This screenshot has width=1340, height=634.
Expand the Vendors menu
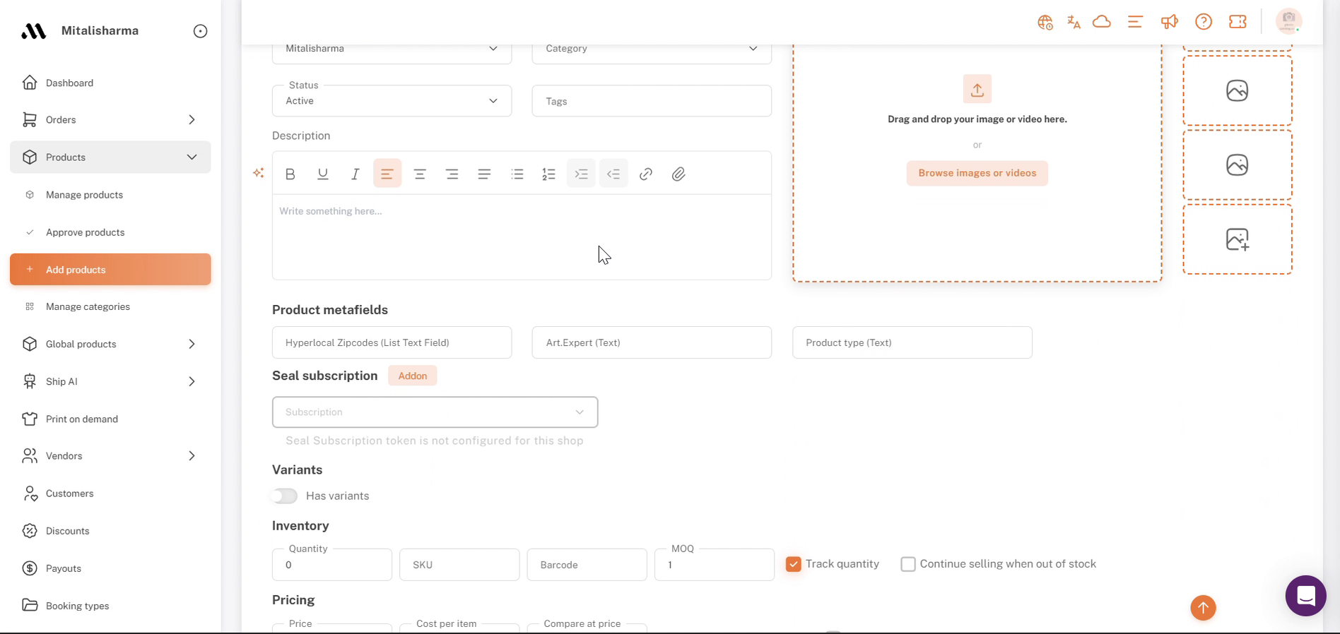[x=110, y=456]
